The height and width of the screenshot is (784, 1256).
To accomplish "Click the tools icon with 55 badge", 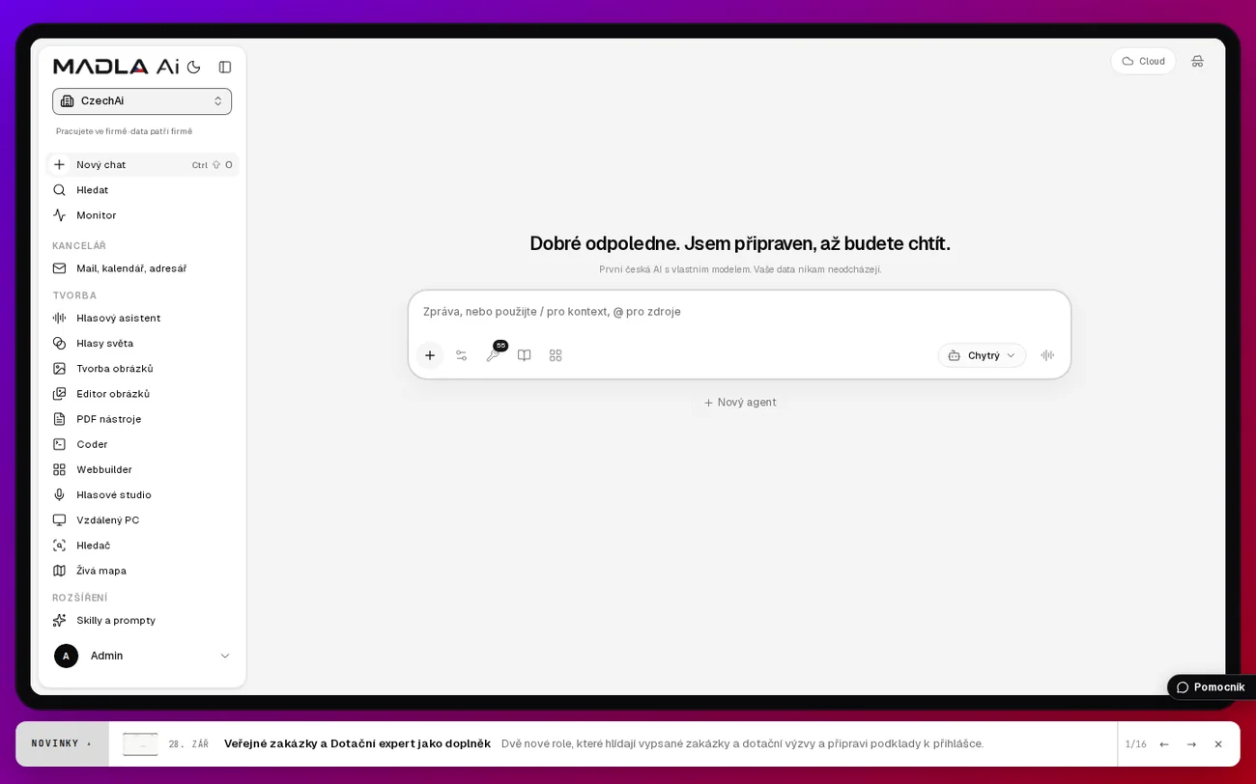I will [494, 354].
